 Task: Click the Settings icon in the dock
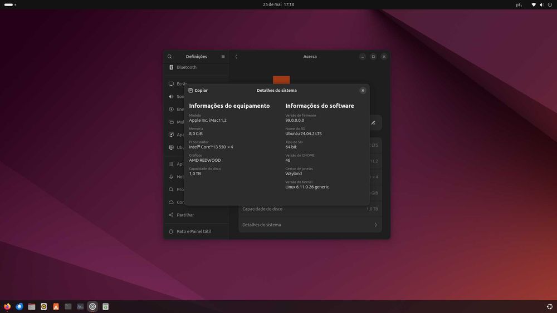tap(92, 307)
